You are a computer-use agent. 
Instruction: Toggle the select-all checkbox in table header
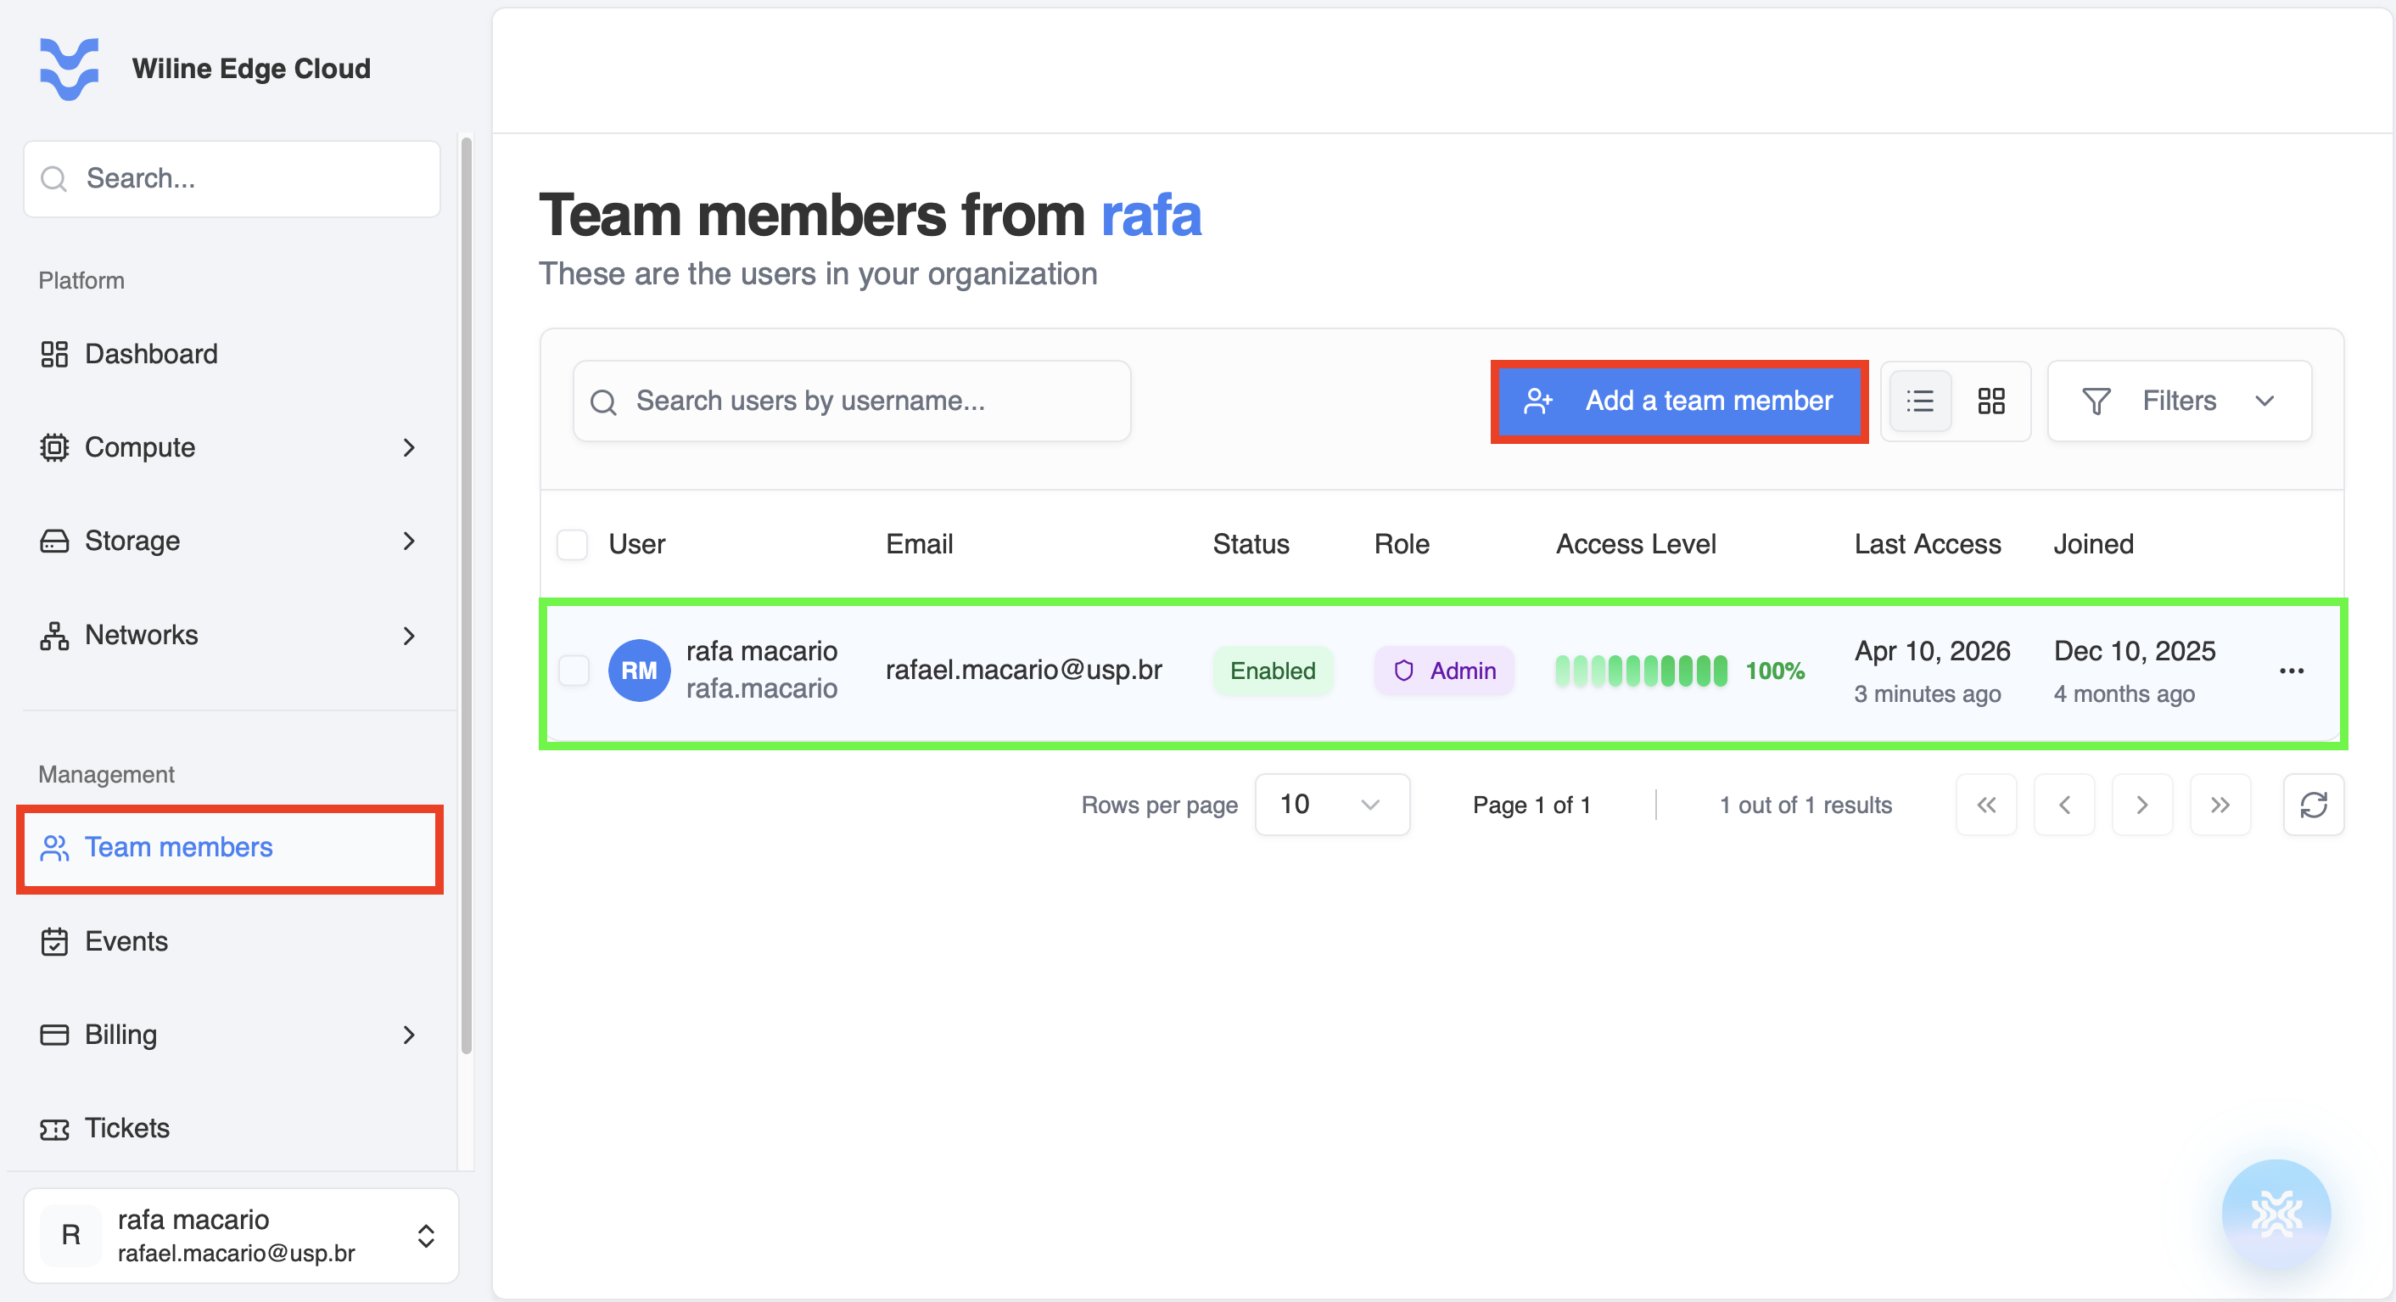coord(572,544)
